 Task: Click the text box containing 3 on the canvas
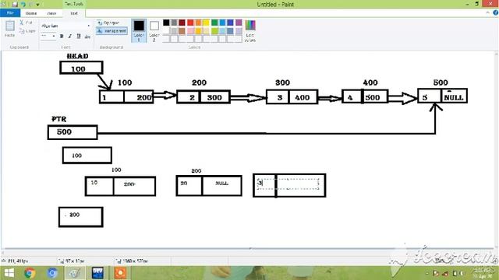point(288,184)
